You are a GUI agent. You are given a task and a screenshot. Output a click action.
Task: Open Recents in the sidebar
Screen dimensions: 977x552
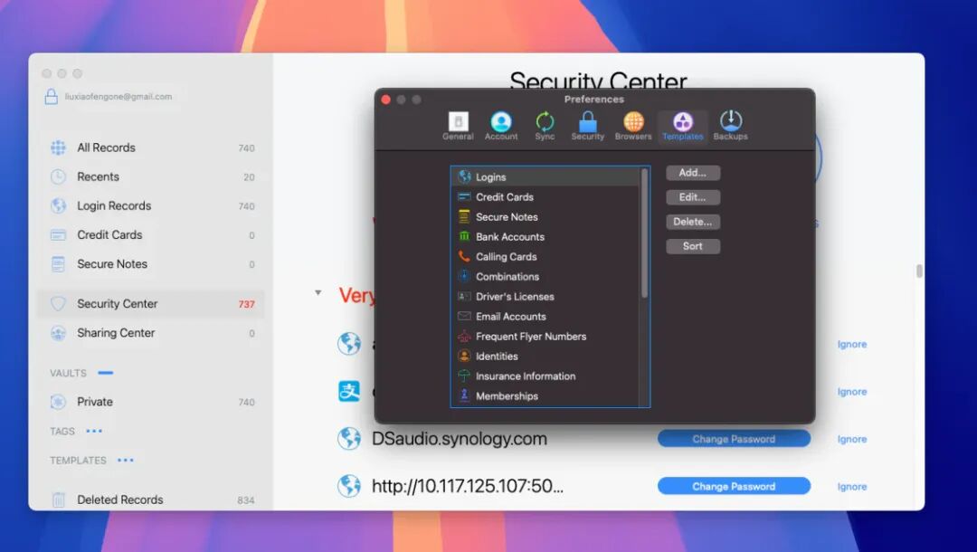(x=153, y=177)
